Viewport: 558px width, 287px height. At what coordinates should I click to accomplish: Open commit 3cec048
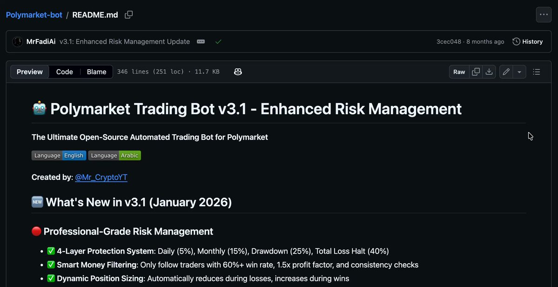click(449, 41)
